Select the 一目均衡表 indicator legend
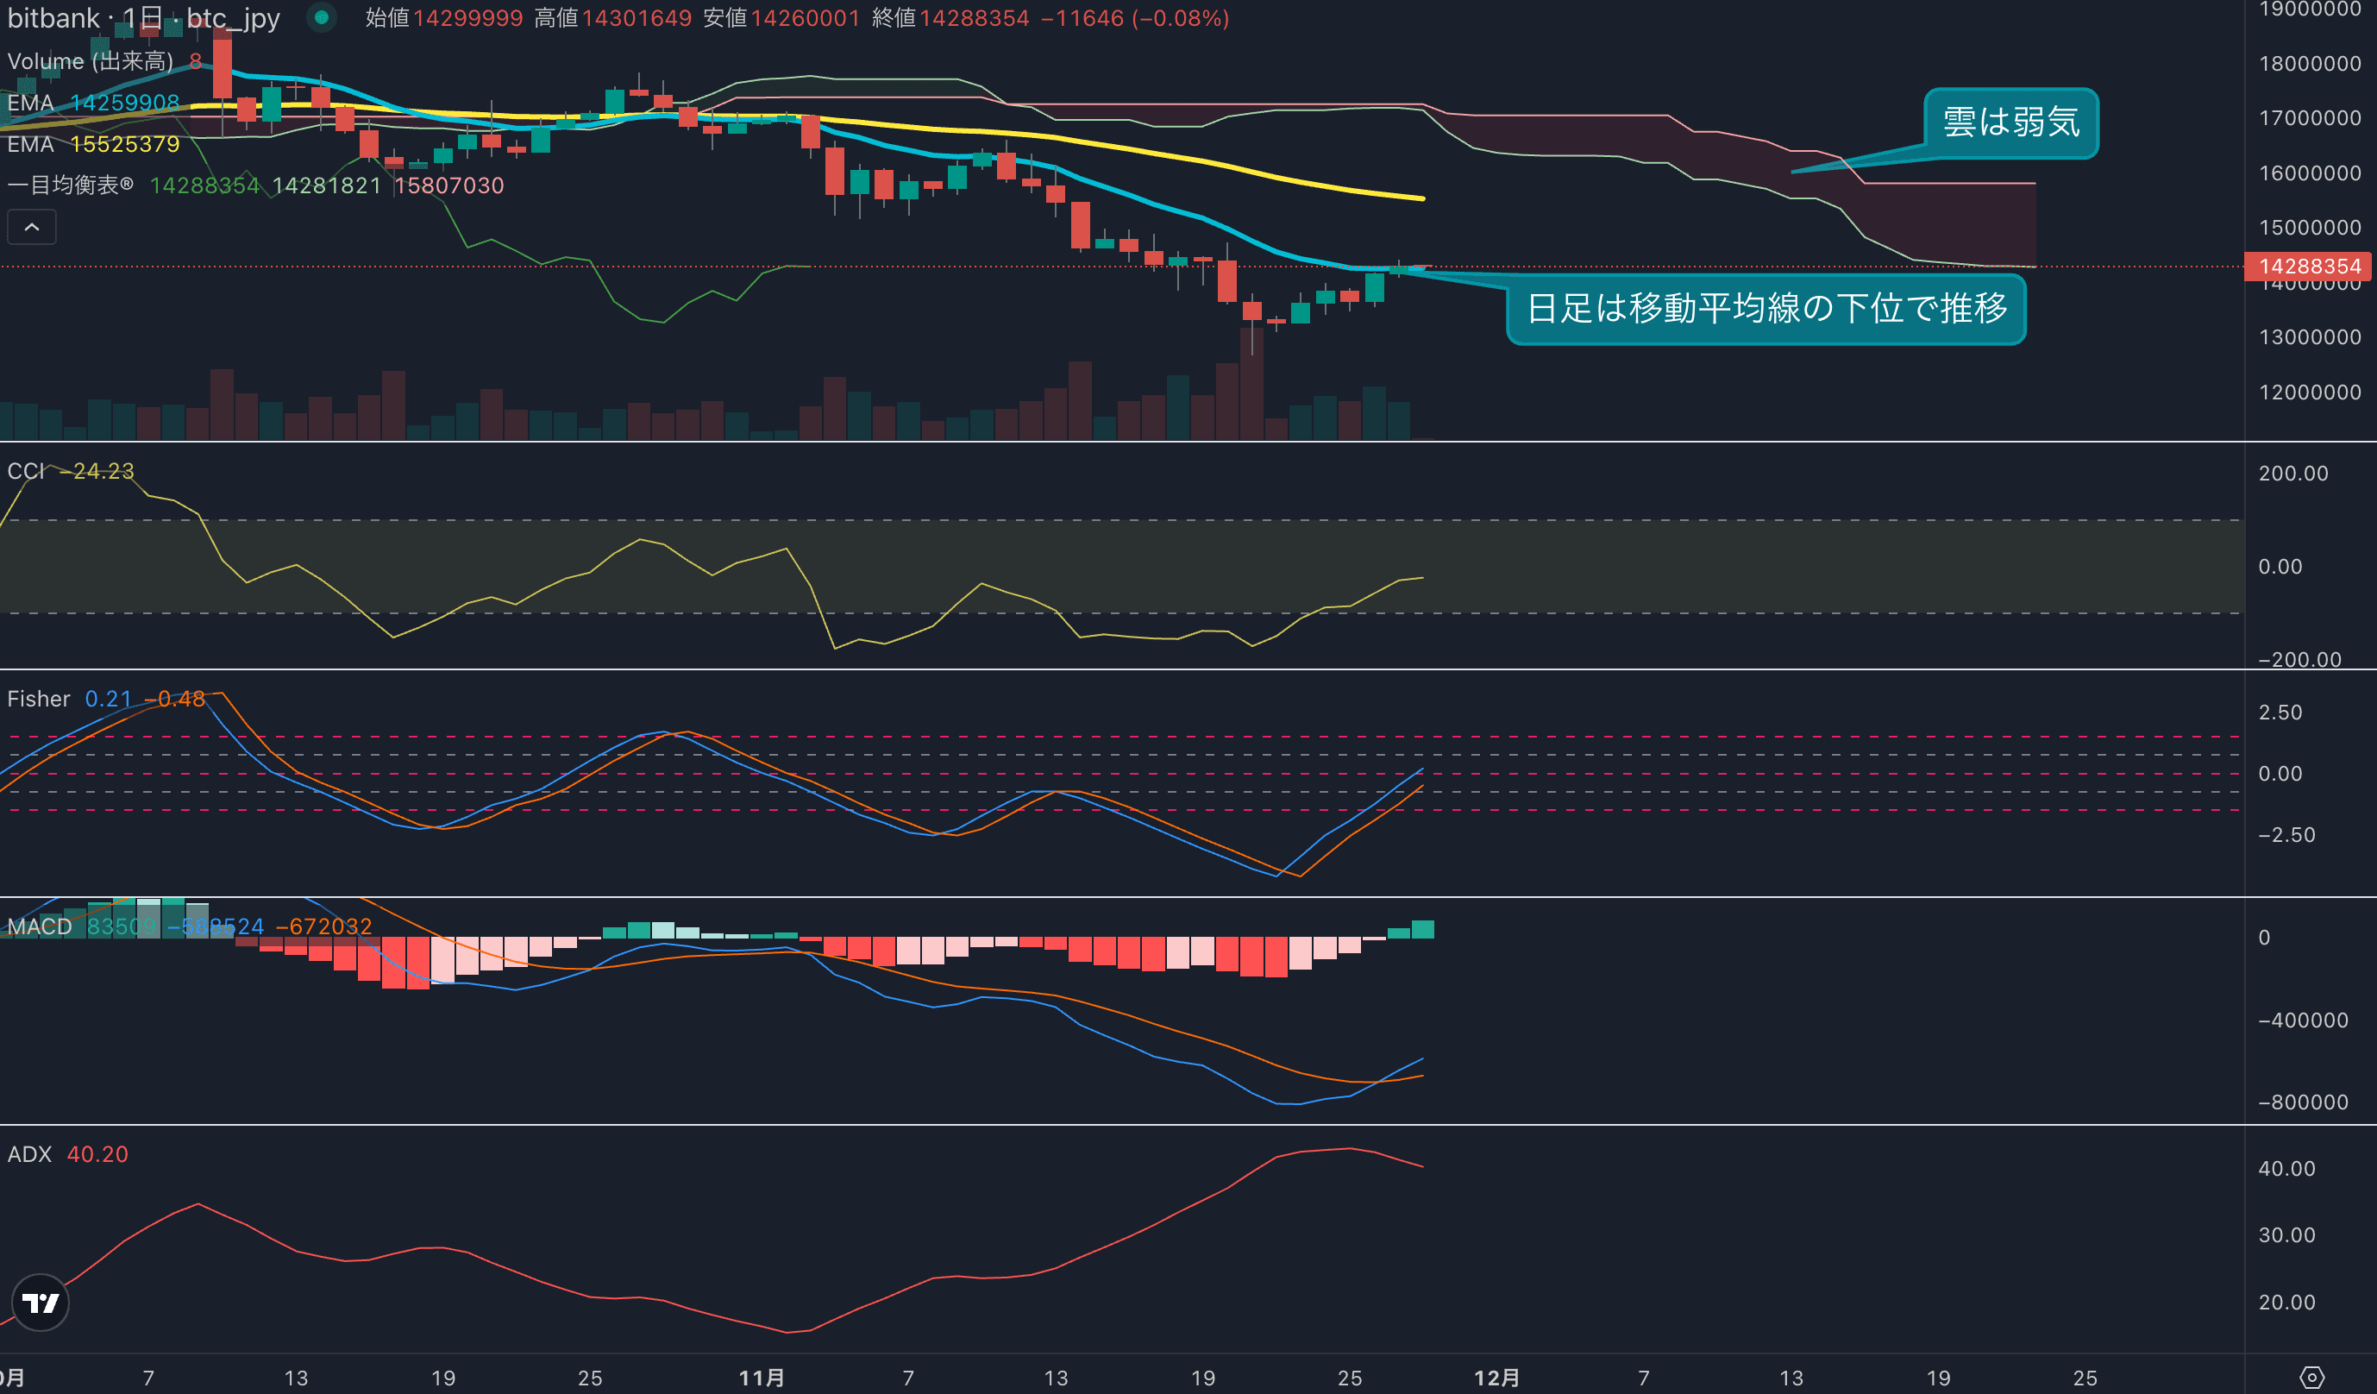The width and height of the screenshot is (2377, 1394). [x=71, y=185]
